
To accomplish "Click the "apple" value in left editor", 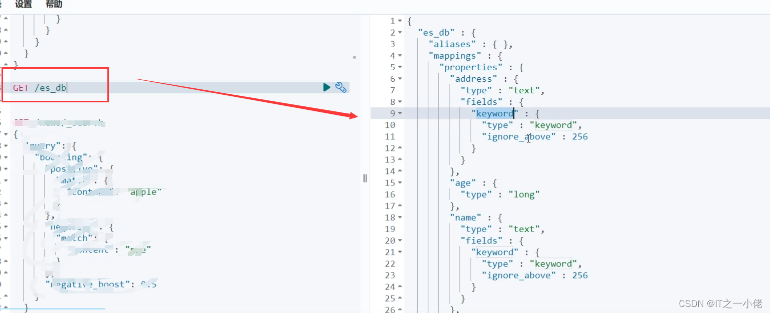I will 145,192.
